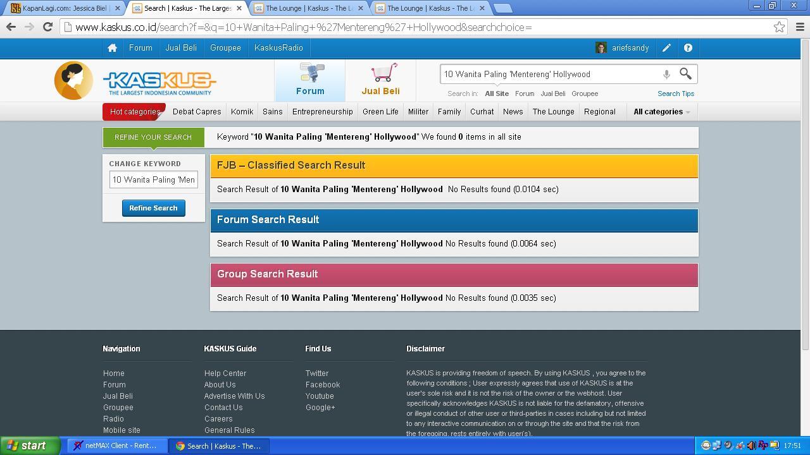Open Chrome menu icon

point(800,27)
